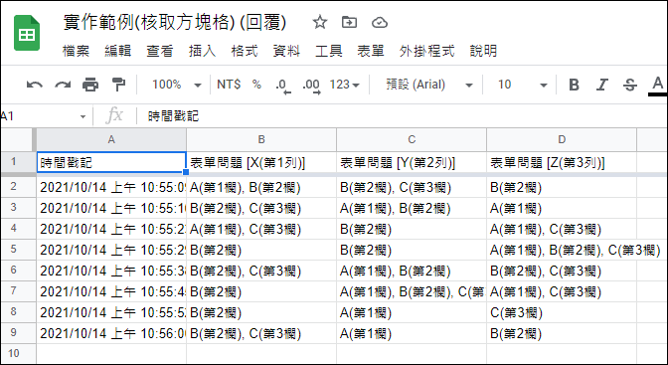Screen dimensions: 668x365
Task: Select column D header
Action: 562,139
